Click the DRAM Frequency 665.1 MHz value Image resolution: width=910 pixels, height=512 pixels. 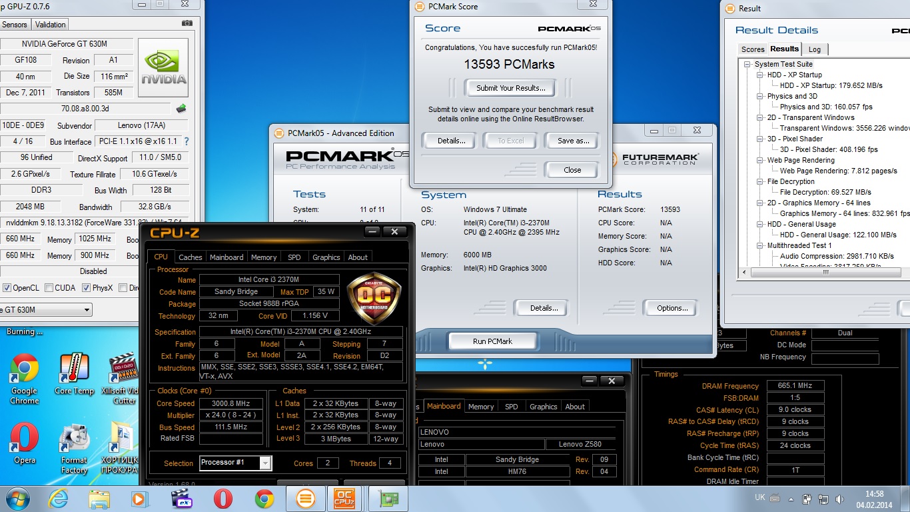[x=795, y=385]
